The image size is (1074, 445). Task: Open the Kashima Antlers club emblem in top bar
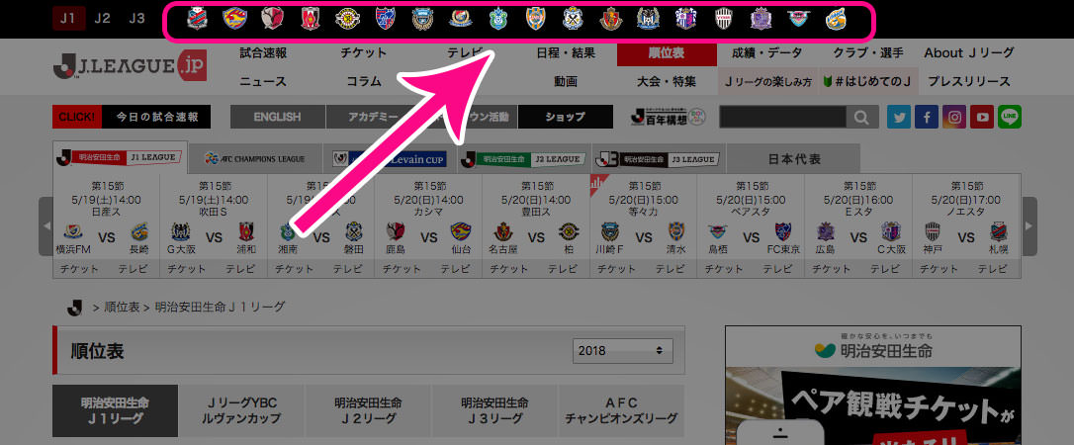[x=273, y=19]
